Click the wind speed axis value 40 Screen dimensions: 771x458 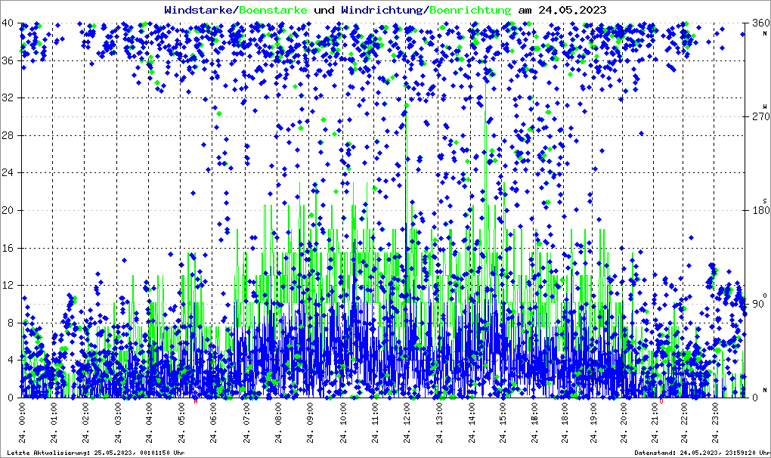(8, 23)
